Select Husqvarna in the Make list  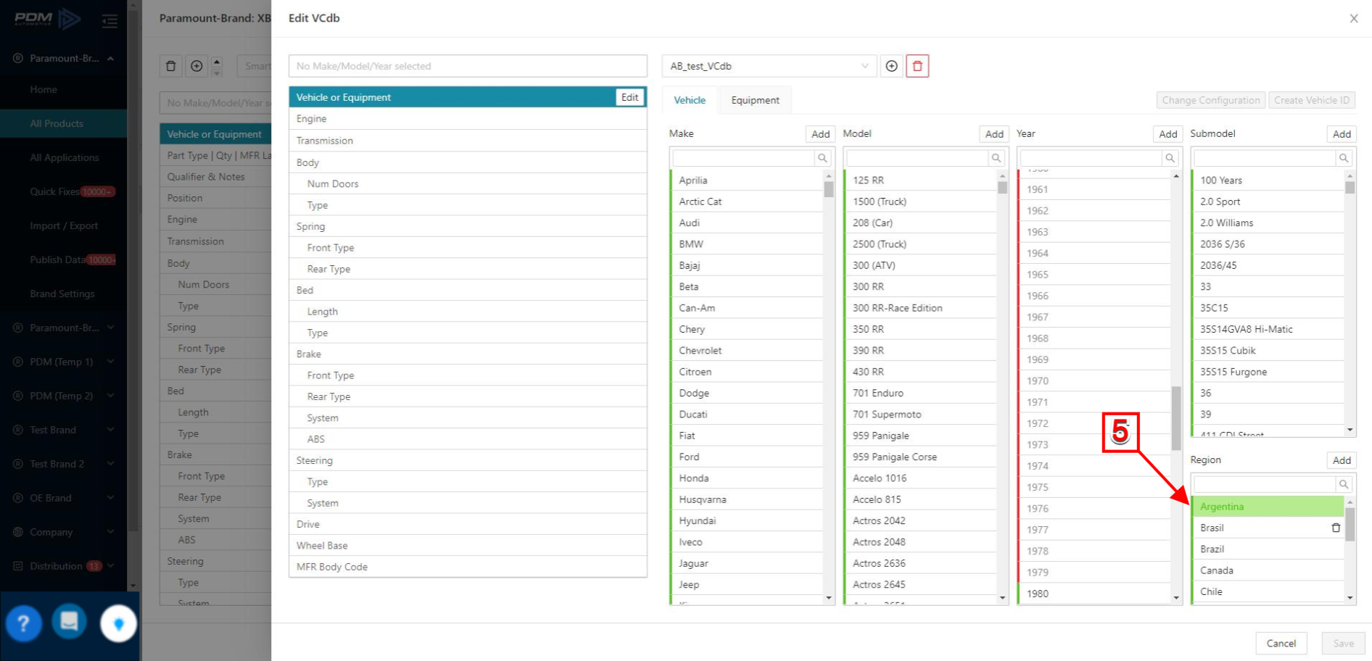click(746, 499)
